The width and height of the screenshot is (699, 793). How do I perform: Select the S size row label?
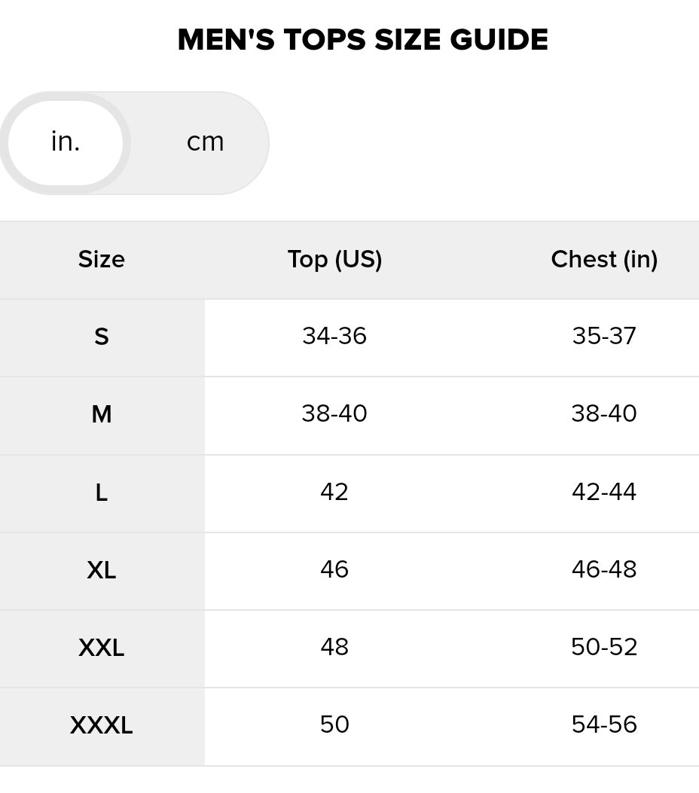tap(102, 337)
